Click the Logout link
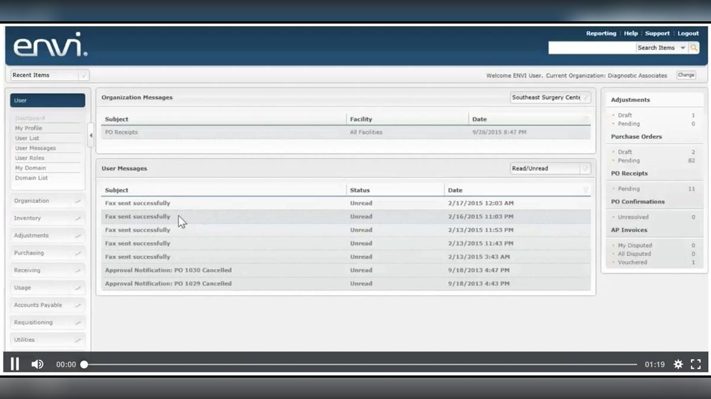711x399 pixels. pos(688,34)
